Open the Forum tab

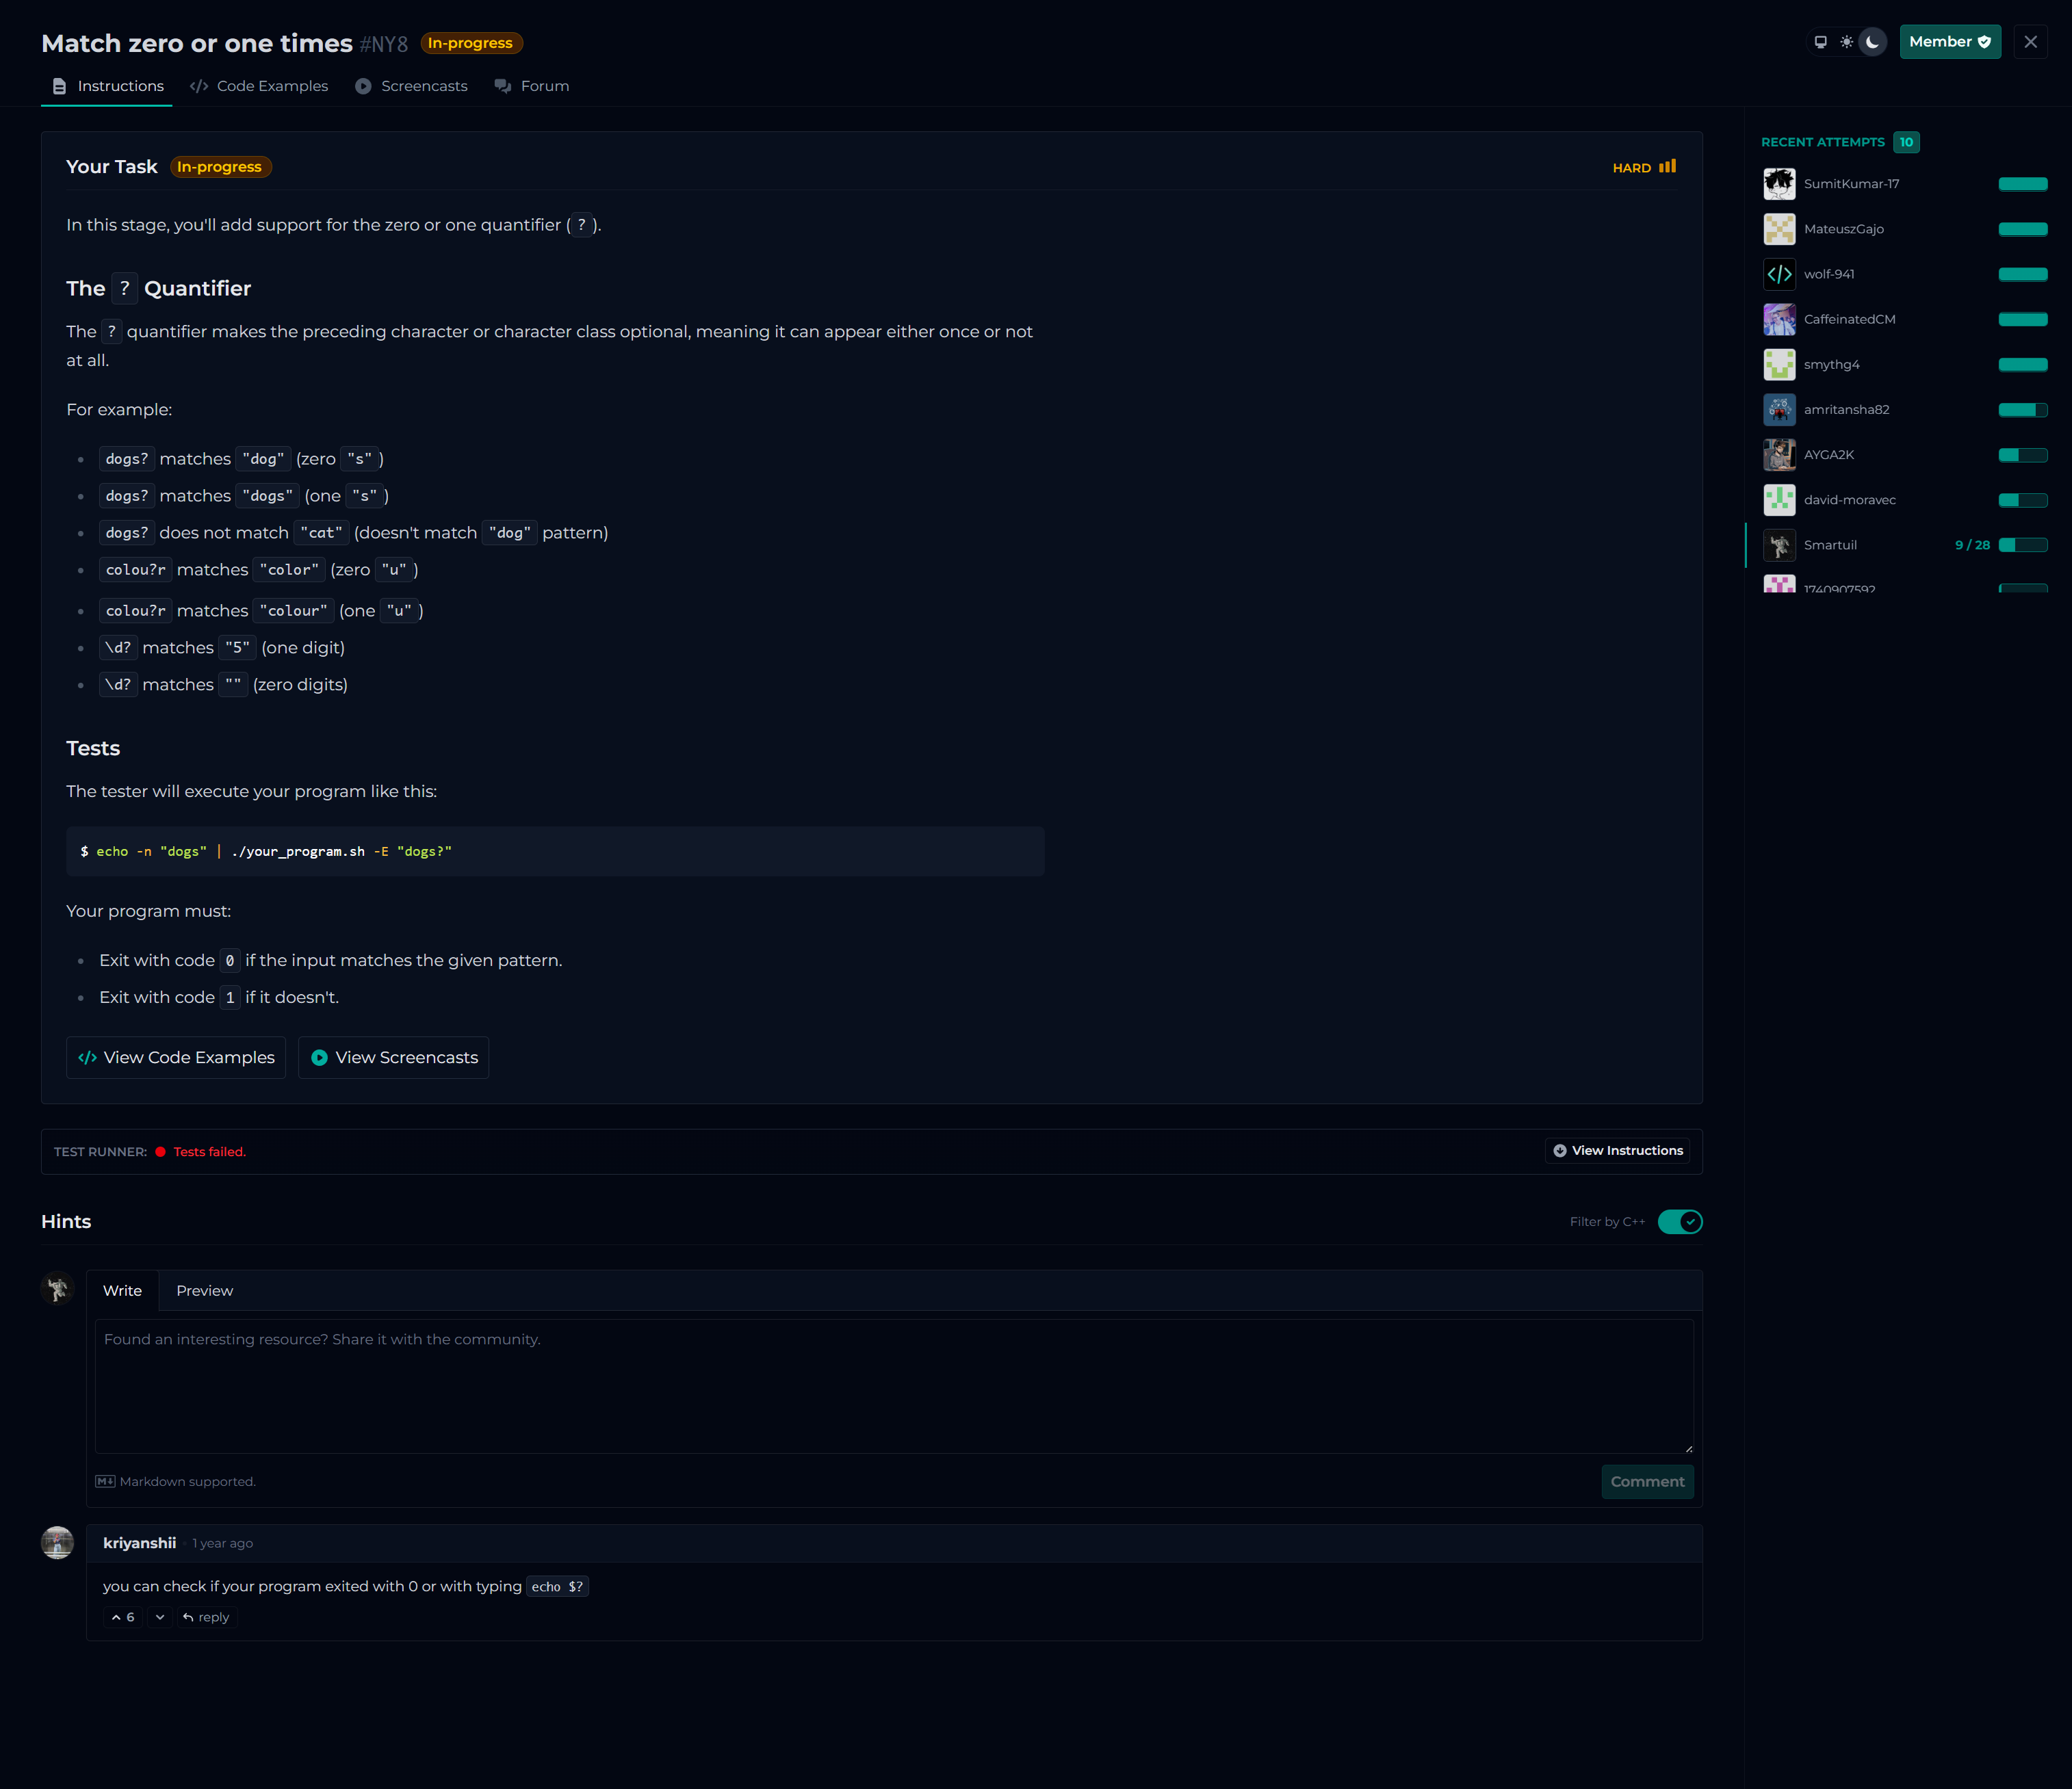pyautogui.click(x=532, y=86)
